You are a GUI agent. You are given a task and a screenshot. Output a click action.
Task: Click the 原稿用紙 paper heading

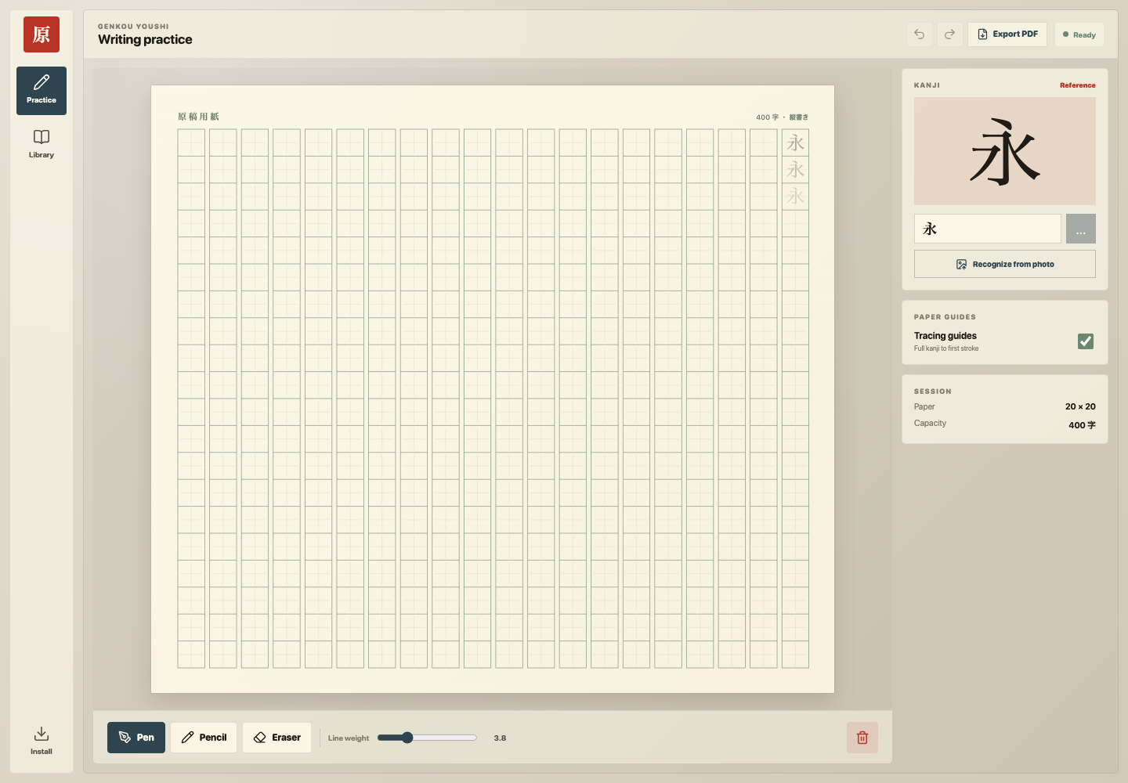198,117
